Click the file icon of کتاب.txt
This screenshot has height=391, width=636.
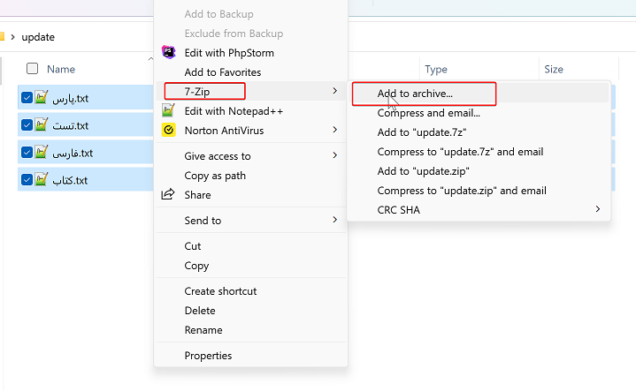(41, 179)
